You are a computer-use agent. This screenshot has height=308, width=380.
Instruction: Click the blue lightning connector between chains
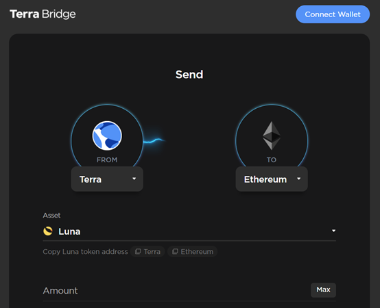pyautogui.click(x=154, y=140)
